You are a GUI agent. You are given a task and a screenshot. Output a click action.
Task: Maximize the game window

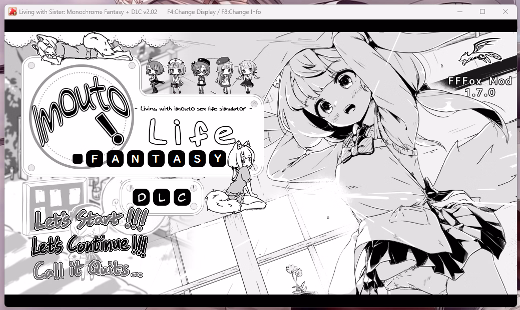click(482, 11)
